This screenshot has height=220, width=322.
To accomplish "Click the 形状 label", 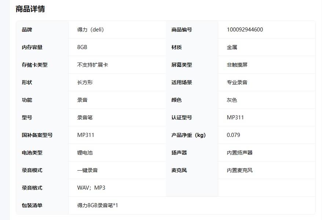I will [27, 82].
